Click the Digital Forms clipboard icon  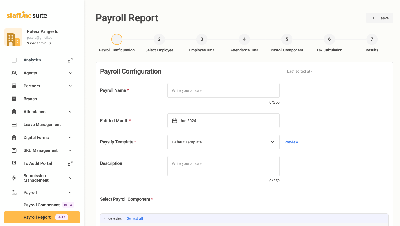(14, 138)
